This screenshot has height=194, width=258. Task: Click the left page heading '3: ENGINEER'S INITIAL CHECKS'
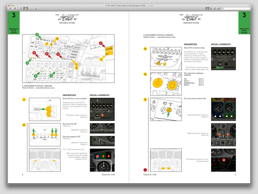[37, 86]
